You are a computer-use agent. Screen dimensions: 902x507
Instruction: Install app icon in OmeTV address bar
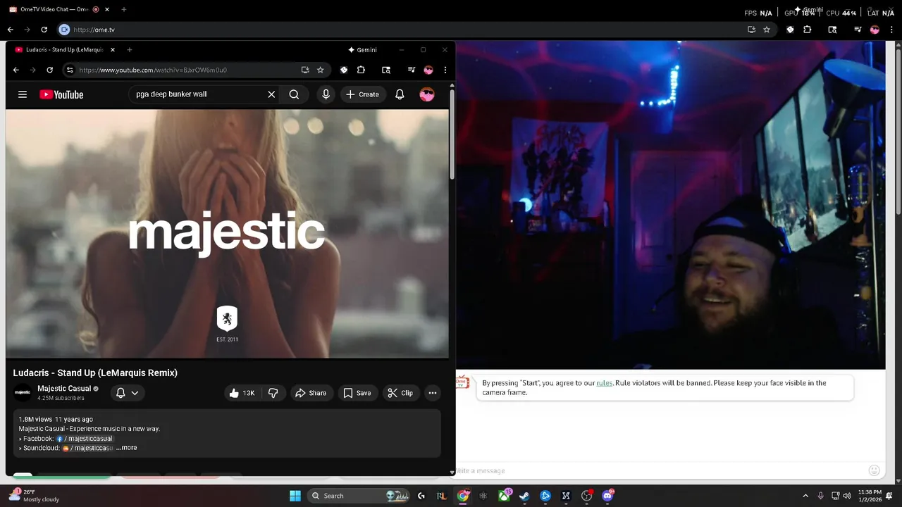(751, 30)
